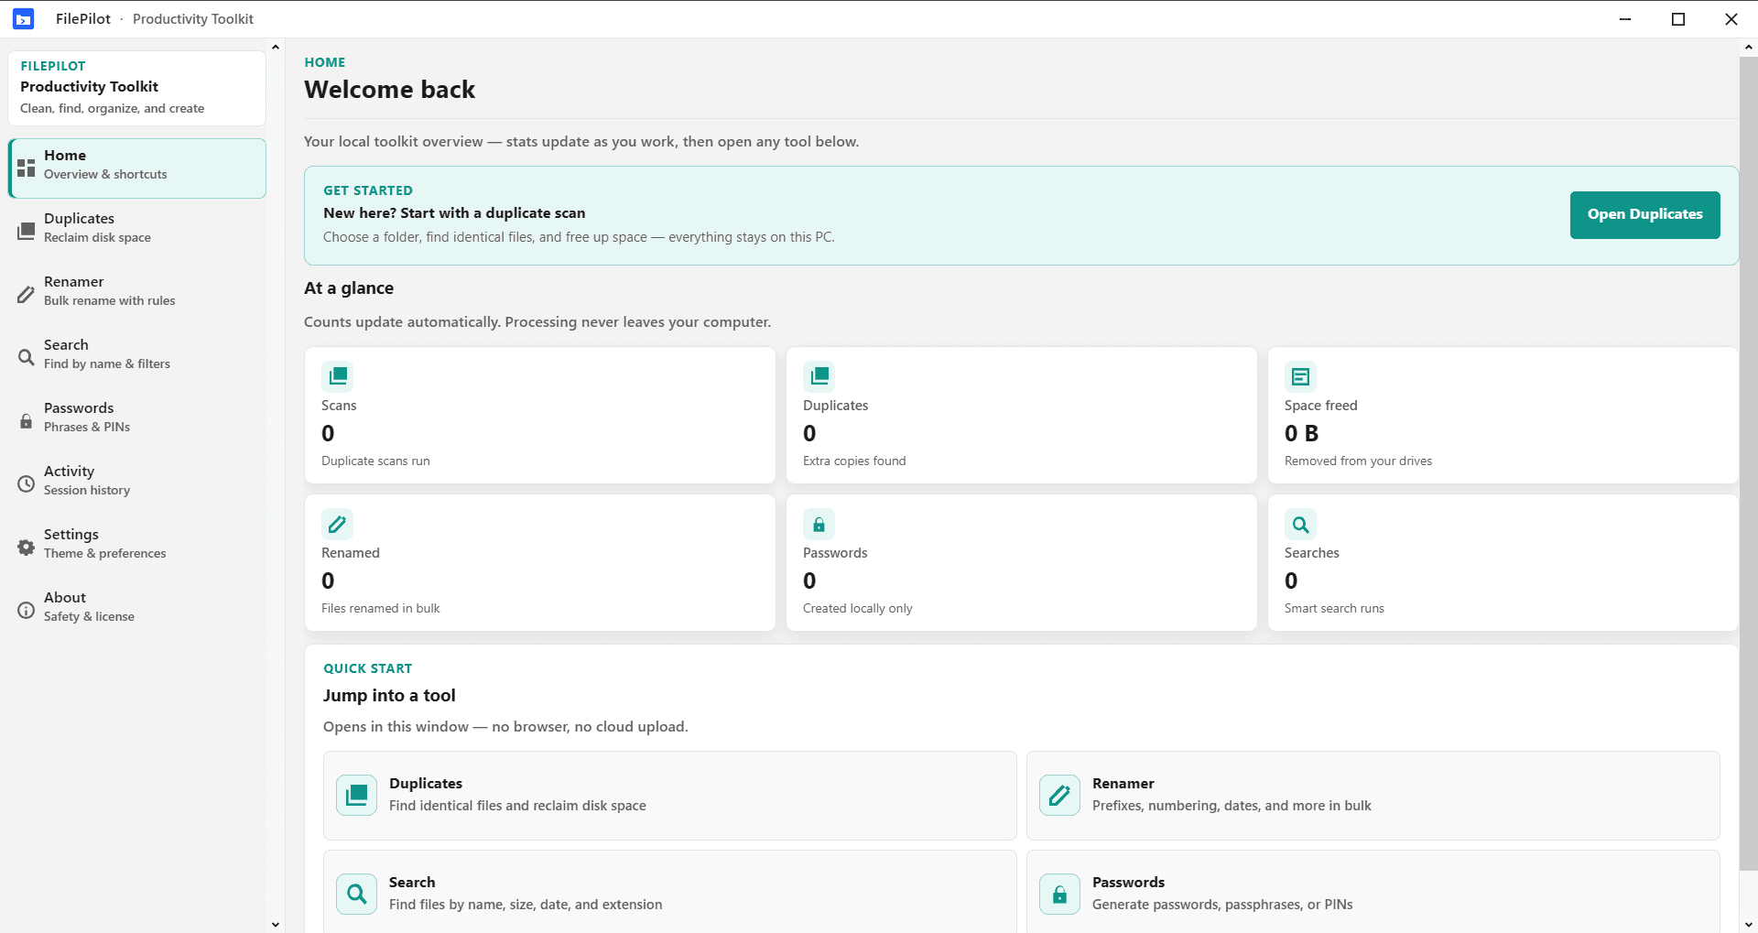The height and width of the screenshot is (933, 1758).
Task: Click the Duplicates quick start tile icon
Action: pyautogui.click(x=357, y=795)
